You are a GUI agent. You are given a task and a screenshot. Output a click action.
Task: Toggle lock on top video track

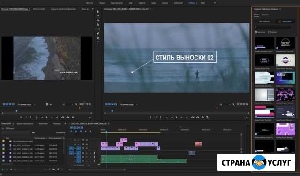[75, 140]
